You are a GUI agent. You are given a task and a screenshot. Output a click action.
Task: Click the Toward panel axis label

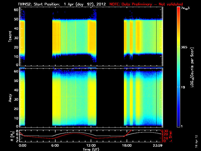[10, 36]
